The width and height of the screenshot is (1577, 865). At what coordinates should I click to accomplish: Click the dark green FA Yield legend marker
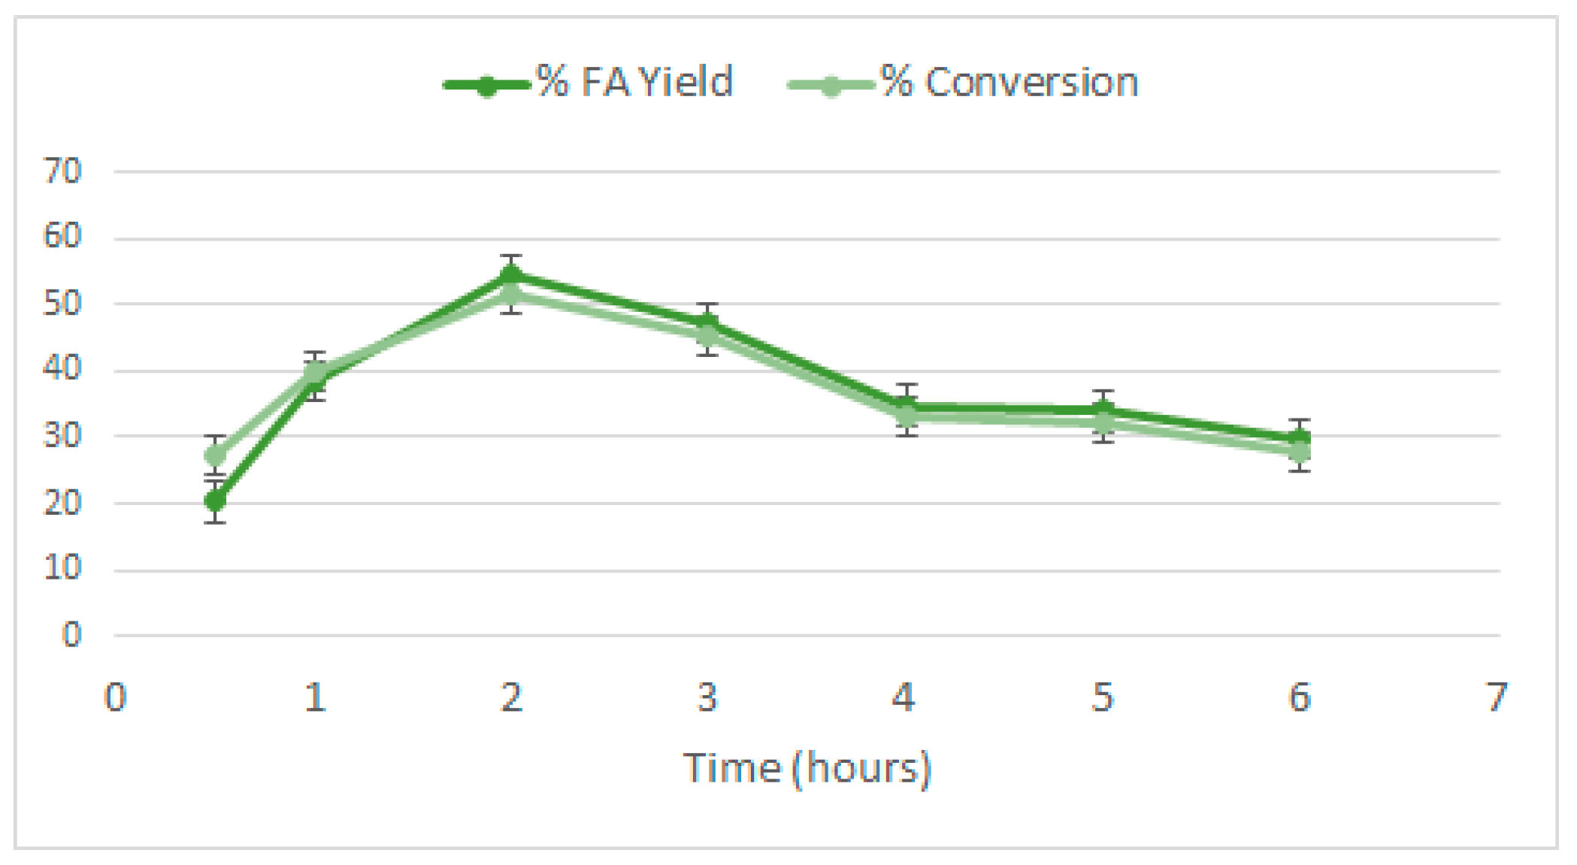click(486, 86)
